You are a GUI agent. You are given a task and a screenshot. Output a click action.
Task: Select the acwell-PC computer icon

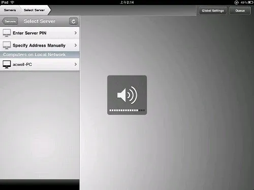pyautogui.click(x=7, y=64)
